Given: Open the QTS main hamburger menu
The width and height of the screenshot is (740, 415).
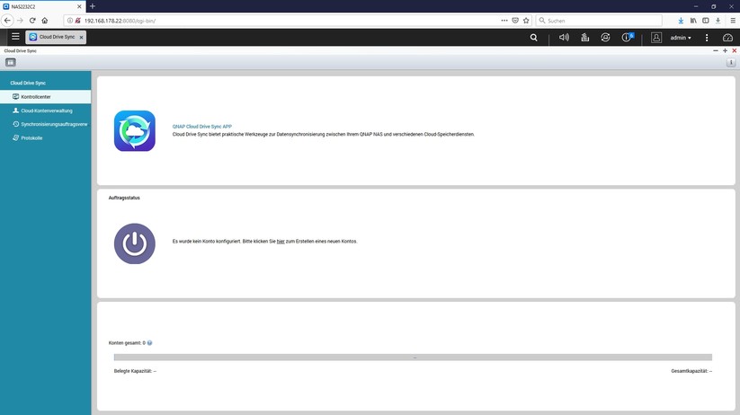Looking at the screenshot, I should click(x=14, y=38).
